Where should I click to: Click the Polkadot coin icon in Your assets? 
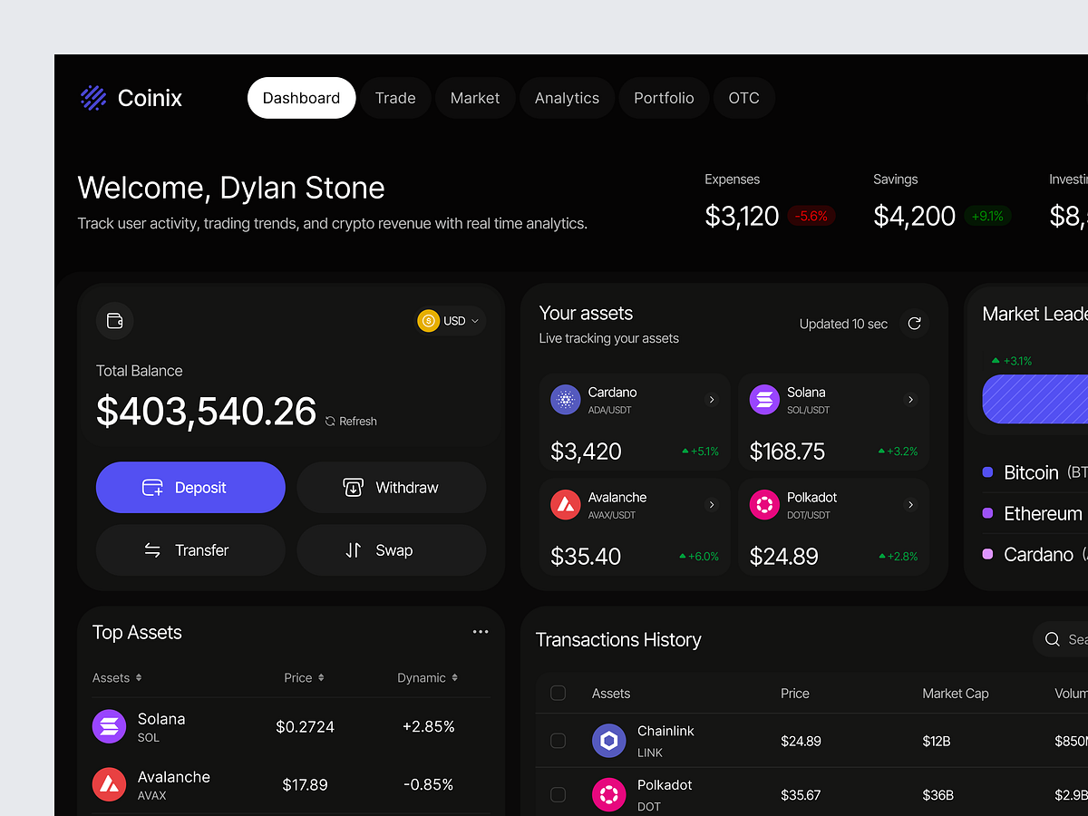tap(764, 505)
